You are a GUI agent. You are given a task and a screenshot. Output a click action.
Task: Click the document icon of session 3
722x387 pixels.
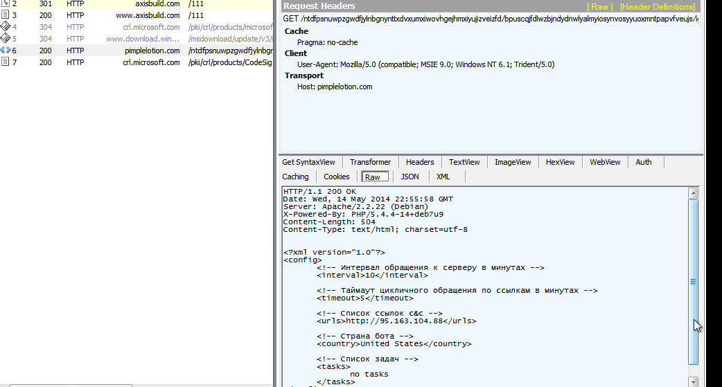click(x=6, y=15)
